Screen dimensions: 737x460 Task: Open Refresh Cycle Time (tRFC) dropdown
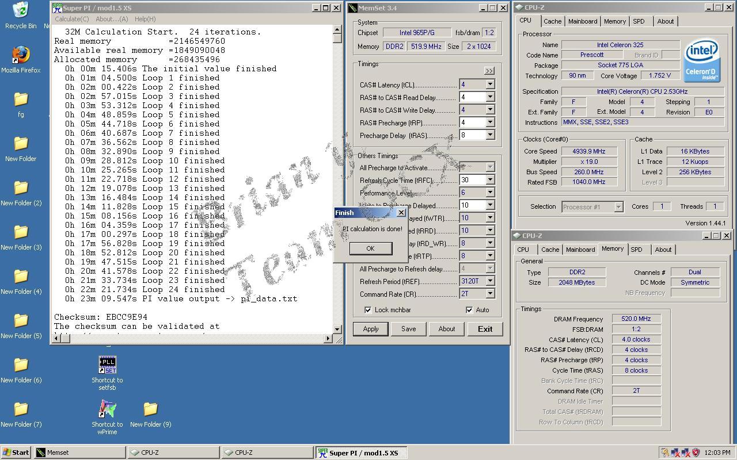[490, 180]
